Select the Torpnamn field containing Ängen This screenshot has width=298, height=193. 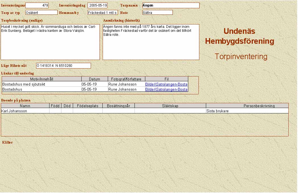coord(171,5)
